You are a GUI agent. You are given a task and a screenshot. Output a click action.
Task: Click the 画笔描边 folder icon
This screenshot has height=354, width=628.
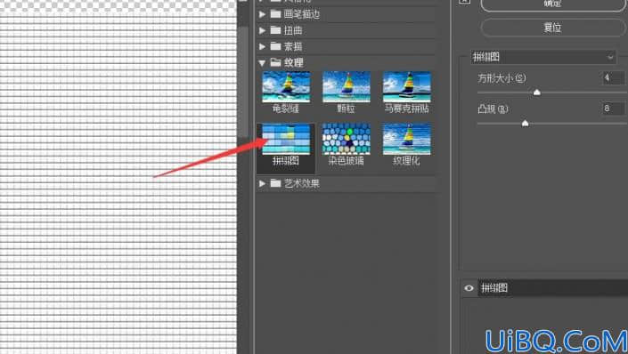[x=275, y=14]
